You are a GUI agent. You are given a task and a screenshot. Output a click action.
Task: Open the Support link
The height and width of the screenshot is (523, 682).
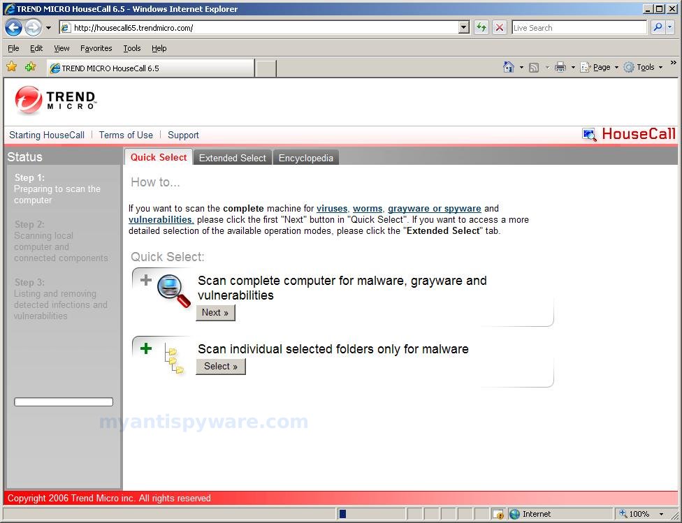click(183, 135)
